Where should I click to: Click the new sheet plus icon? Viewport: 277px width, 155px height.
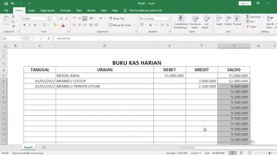click(44, 148)
